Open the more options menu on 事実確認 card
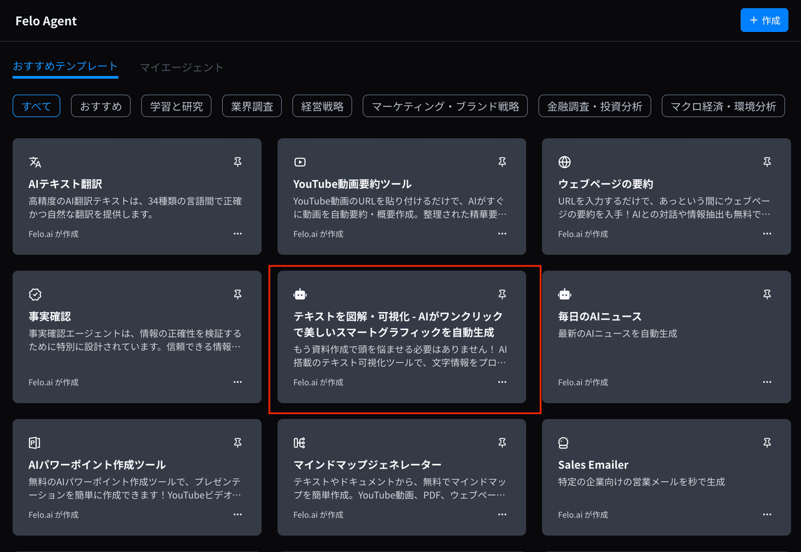 [x=237, y=381]
